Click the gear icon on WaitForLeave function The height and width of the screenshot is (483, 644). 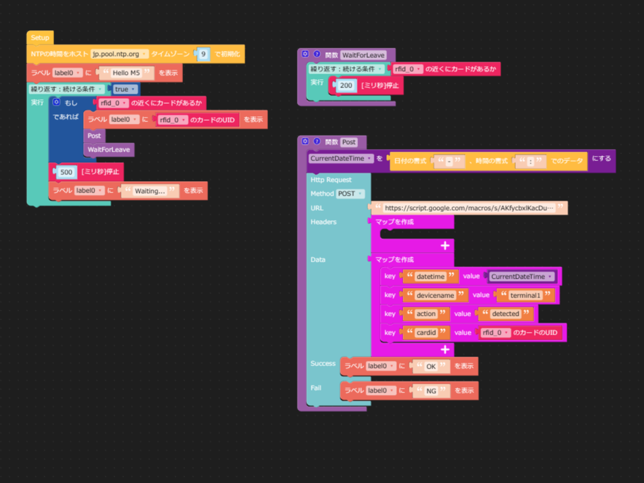point(306,55)
